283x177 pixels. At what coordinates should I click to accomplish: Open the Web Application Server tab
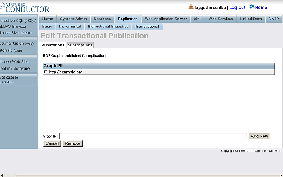click(166, 19)
